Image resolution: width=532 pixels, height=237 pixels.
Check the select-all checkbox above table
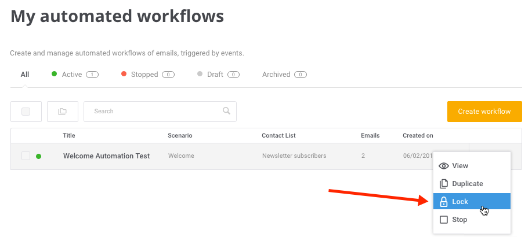tap(26, 111)
